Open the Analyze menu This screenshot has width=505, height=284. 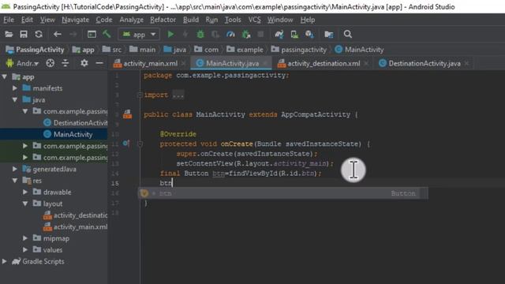132,20
